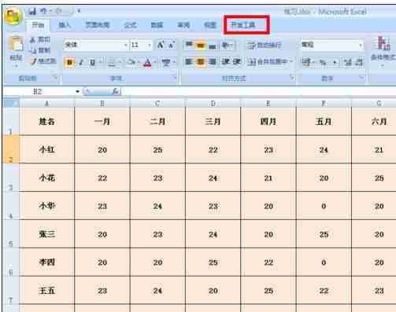Screen dimensions: 396x312
Task: Click the Undo arrow in quick access toolbar
Action: [x=43, y=11]
